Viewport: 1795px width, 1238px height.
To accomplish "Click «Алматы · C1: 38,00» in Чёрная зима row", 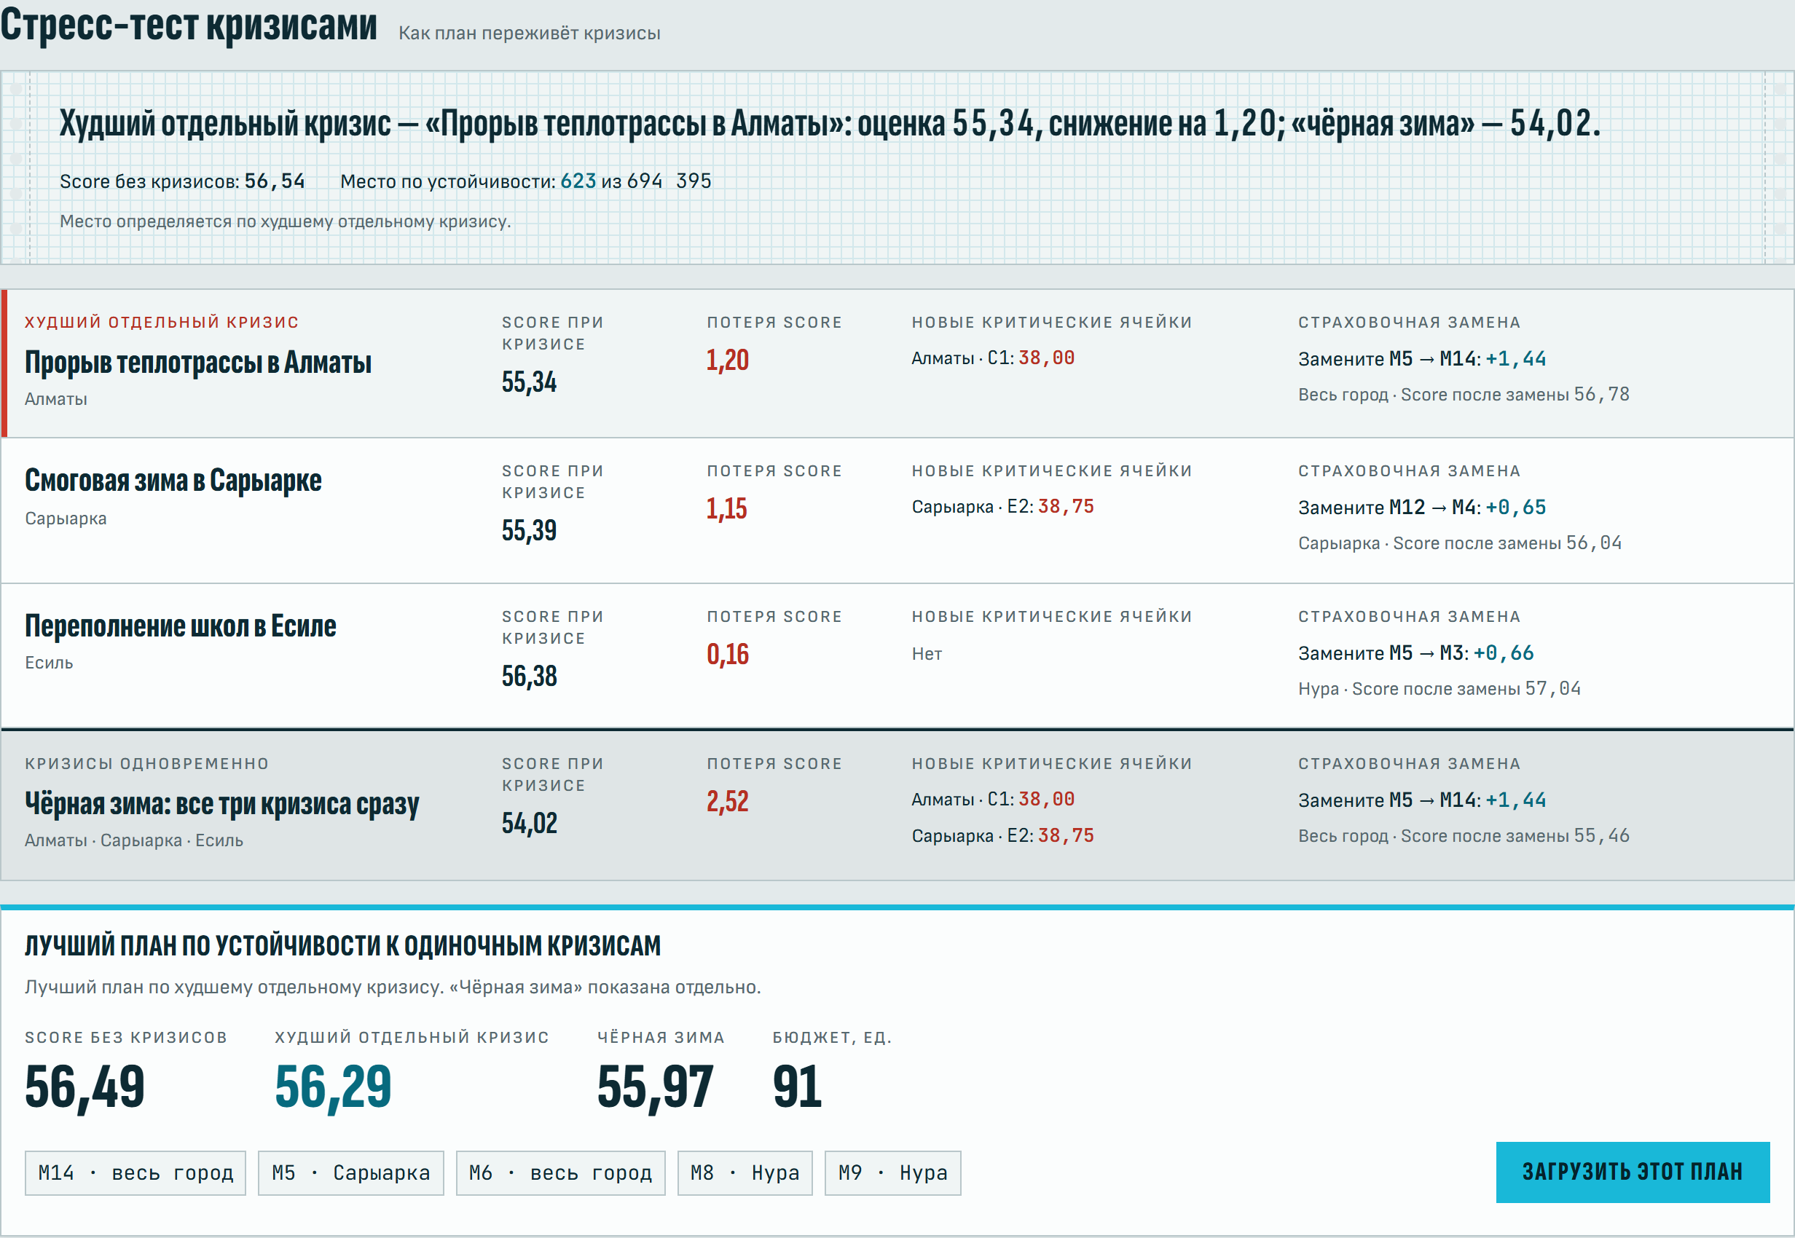I will click(x=994, y=799).
